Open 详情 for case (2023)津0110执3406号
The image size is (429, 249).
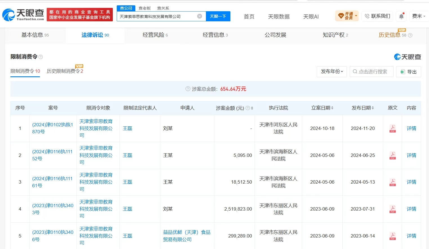pyautogui.click(x=411, y=236)
